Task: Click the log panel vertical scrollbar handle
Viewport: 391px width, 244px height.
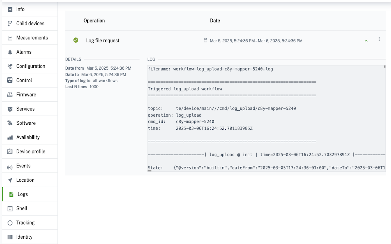Action: (384, 66)
